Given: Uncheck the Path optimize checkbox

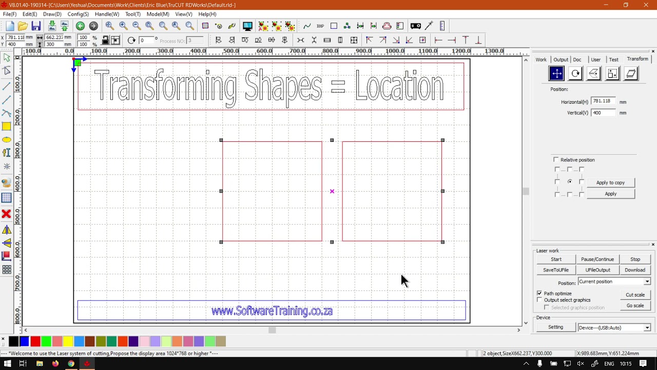Looking at the screenshot, I should (539, 293).
